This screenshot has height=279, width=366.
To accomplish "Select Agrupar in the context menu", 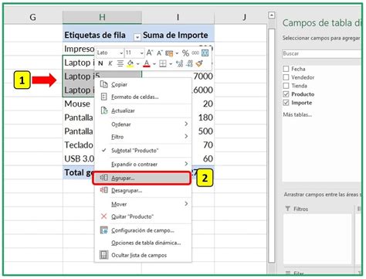I will pos(142,178).
